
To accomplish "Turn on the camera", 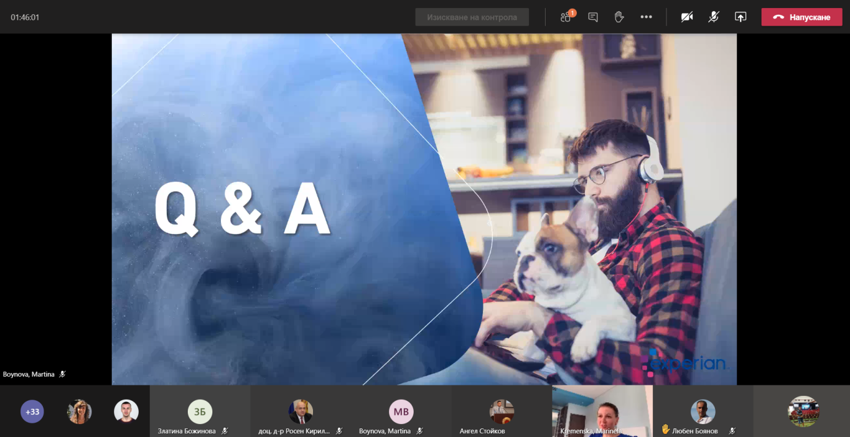I will coord(687,17).
